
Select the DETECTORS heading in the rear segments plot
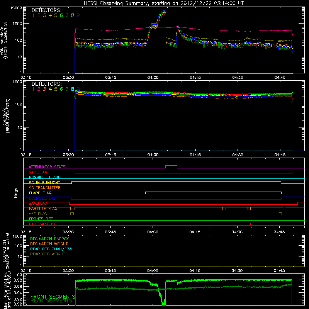46,84
